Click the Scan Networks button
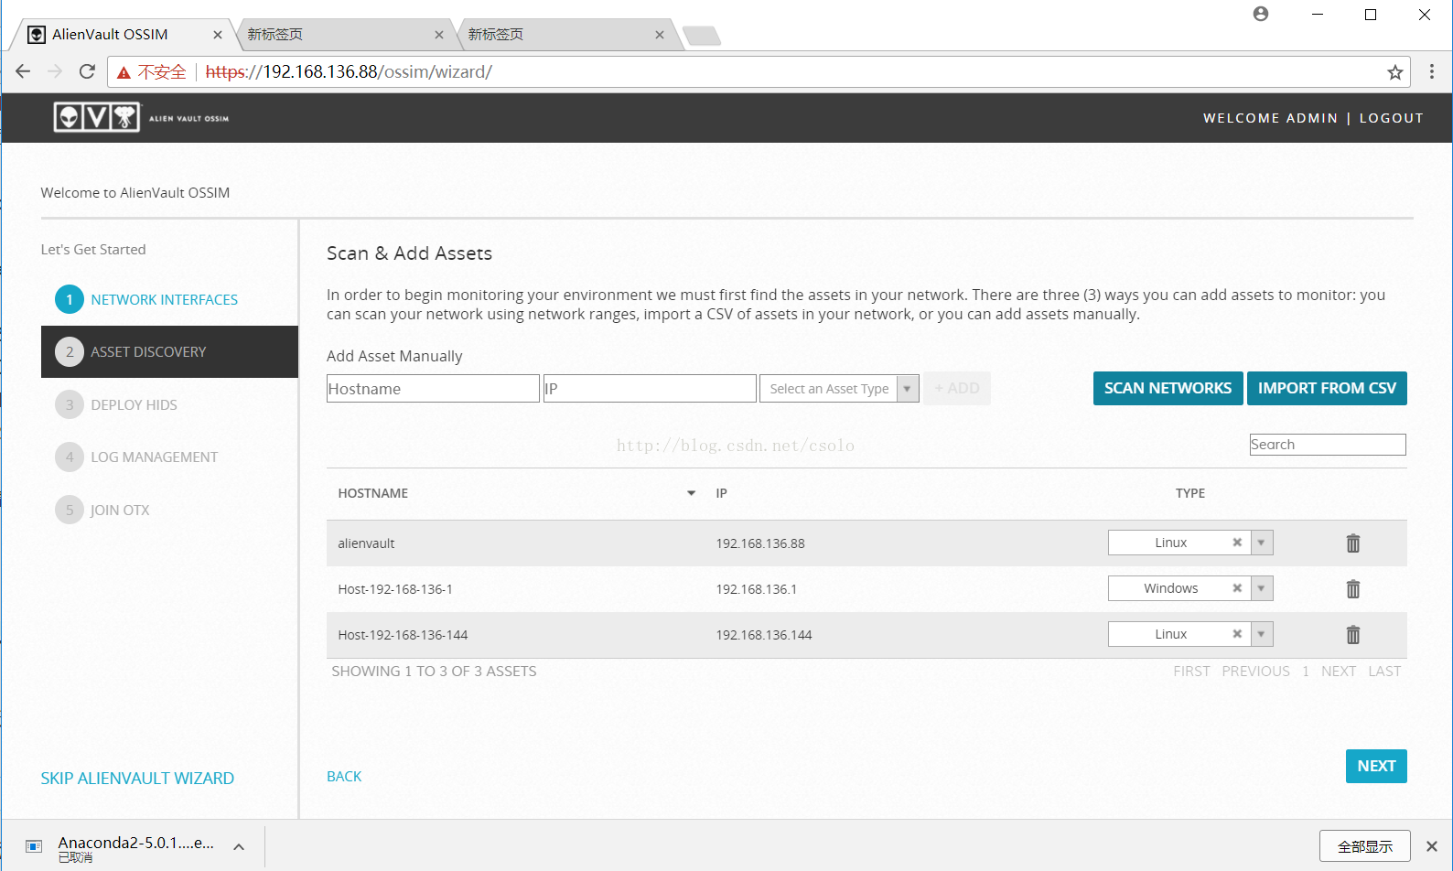The height and width of the screenshot is (871, 1453). point(1168,388)
